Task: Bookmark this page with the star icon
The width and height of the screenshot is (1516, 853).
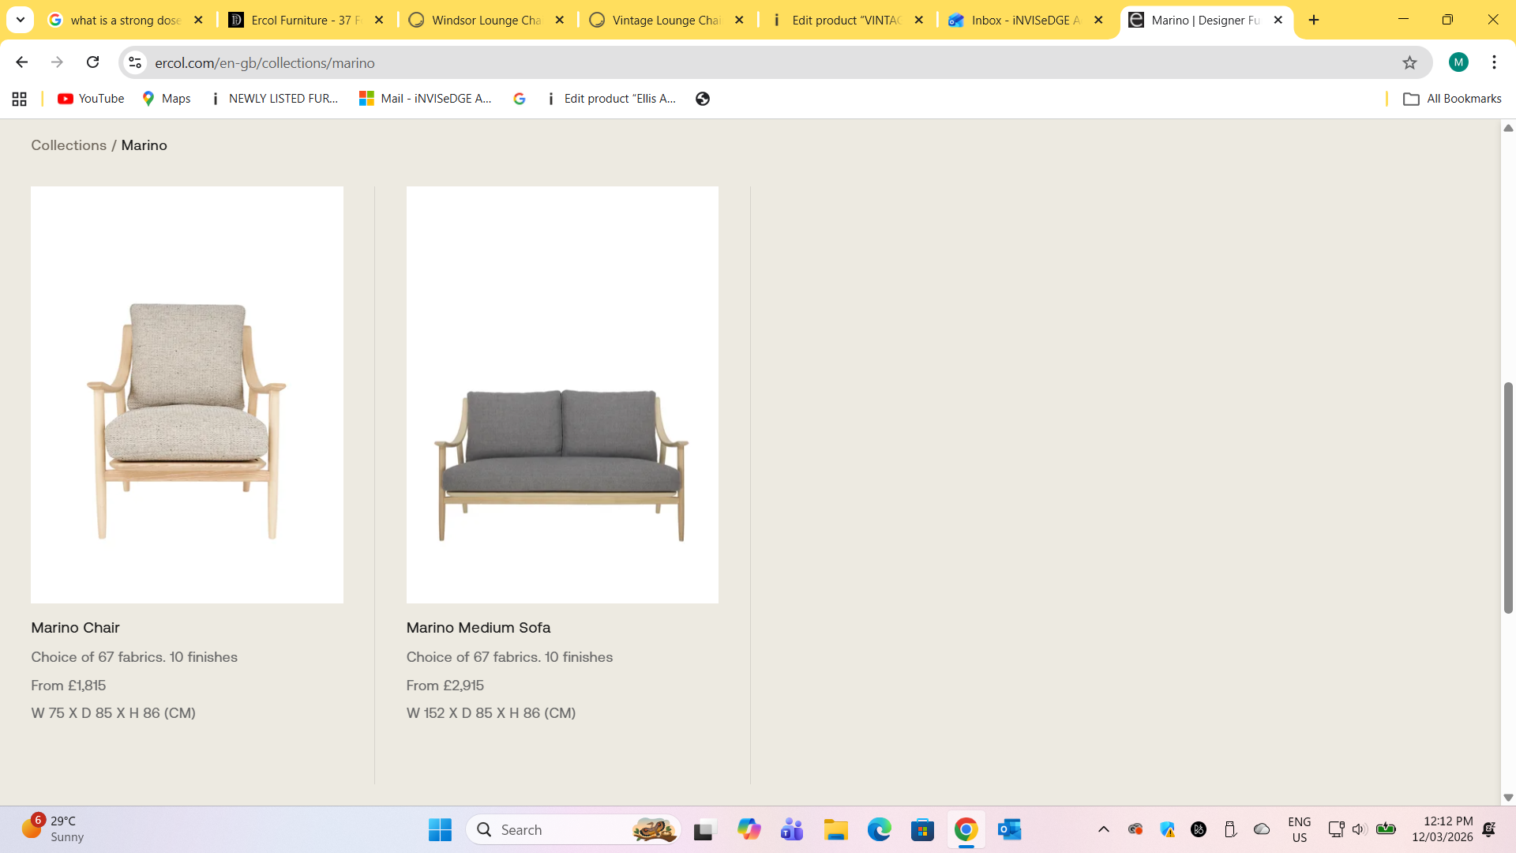Action: [x=1409, y=62]
